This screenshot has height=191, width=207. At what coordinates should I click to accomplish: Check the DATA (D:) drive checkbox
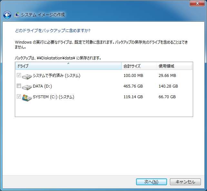(19, 86)
